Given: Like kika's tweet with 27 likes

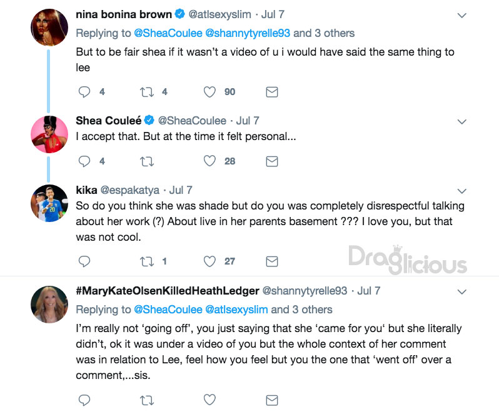Looking at the screenshot, I should (209, 261).
